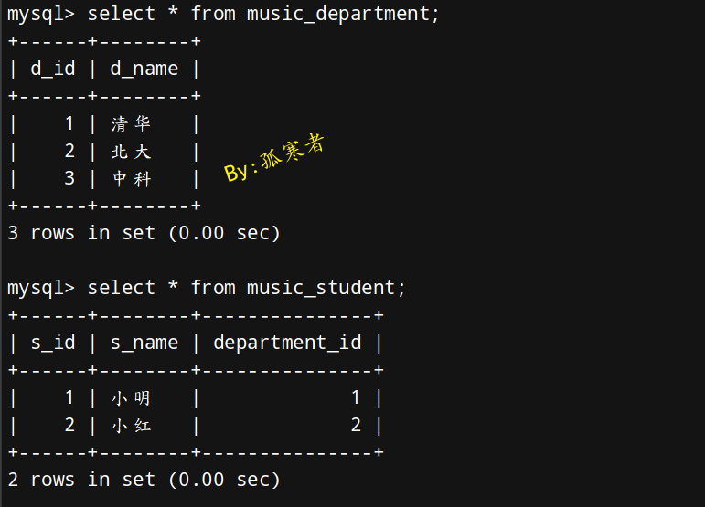Click the s_id column header
Viewport: 705px width, 507px height.
(x=52, y=343)
